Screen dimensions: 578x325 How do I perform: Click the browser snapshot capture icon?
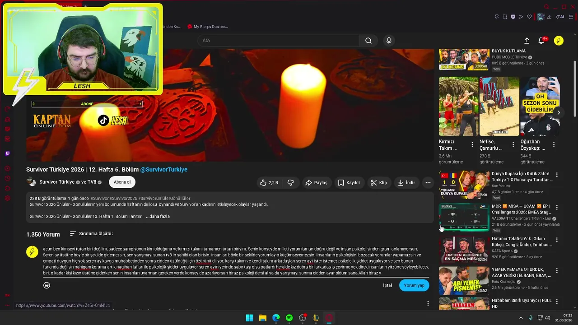tap(505, 17)
